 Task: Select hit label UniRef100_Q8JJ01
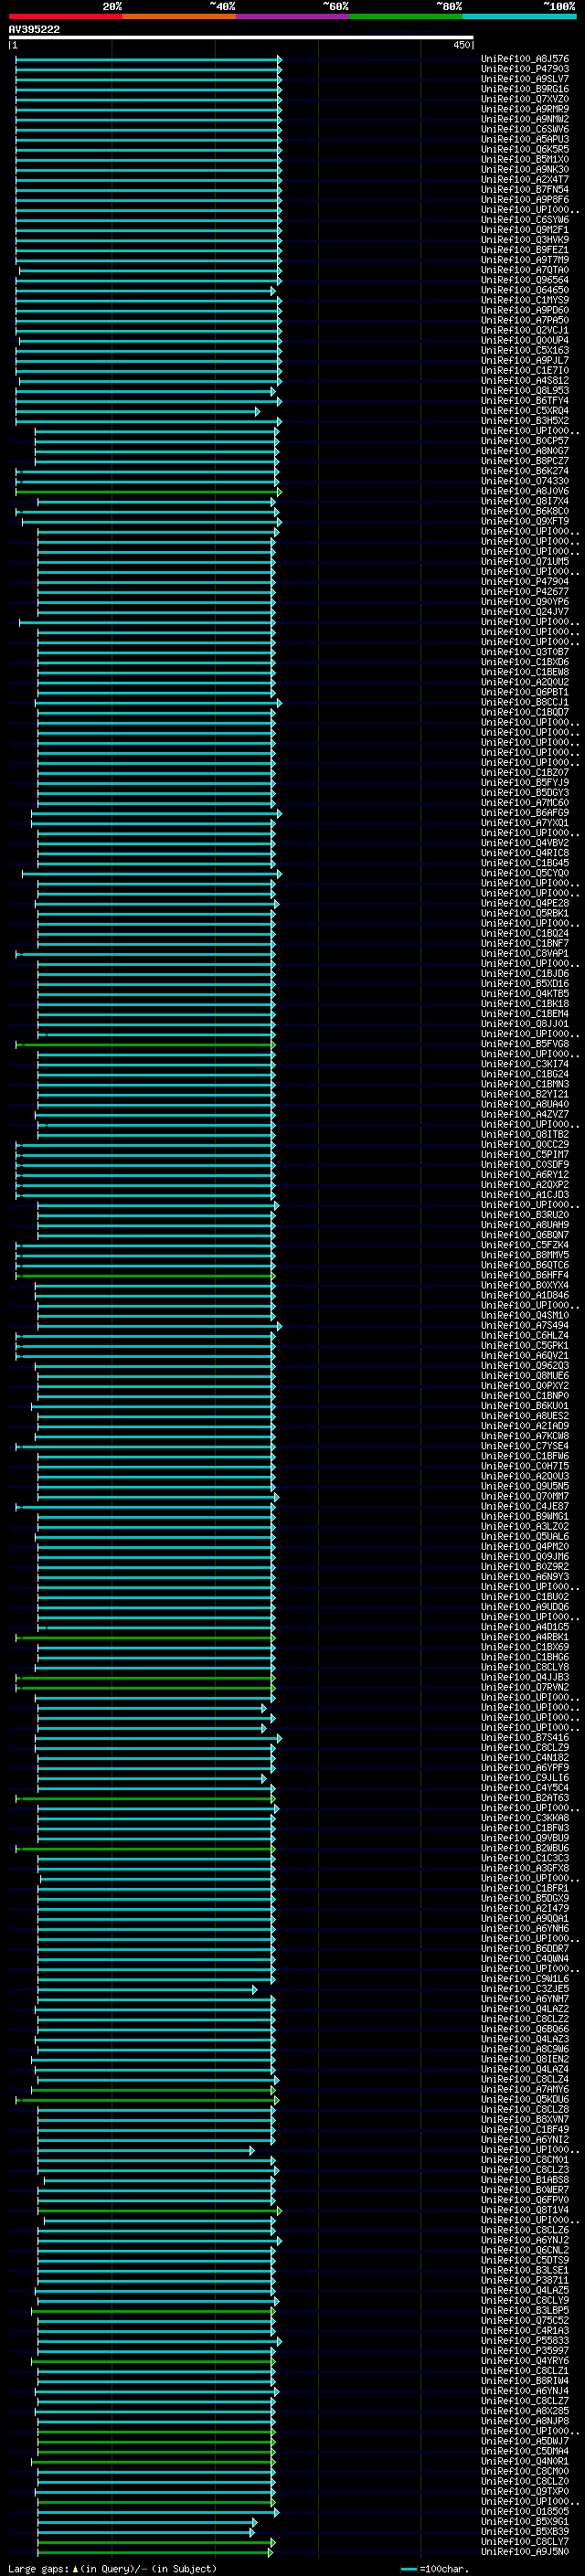525,1024
